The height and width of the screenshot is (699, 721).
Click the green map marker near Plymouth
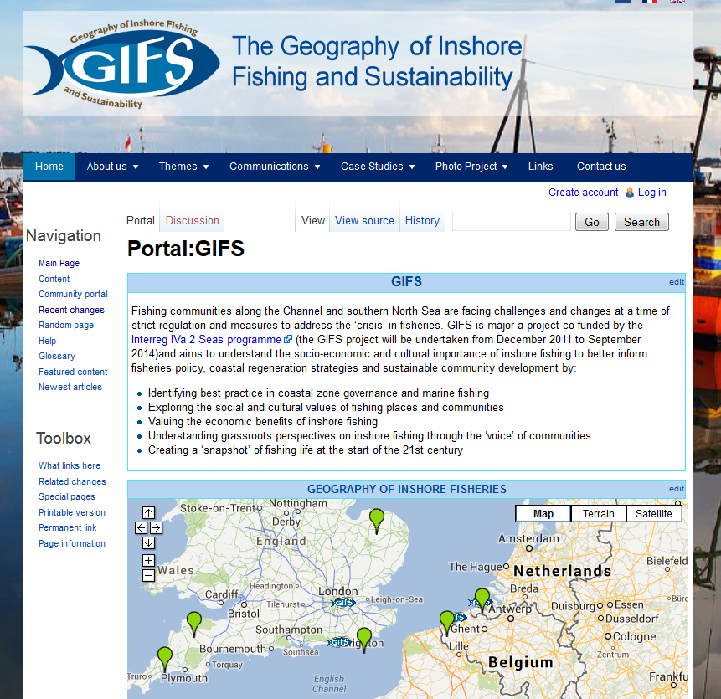pos(165,658)
